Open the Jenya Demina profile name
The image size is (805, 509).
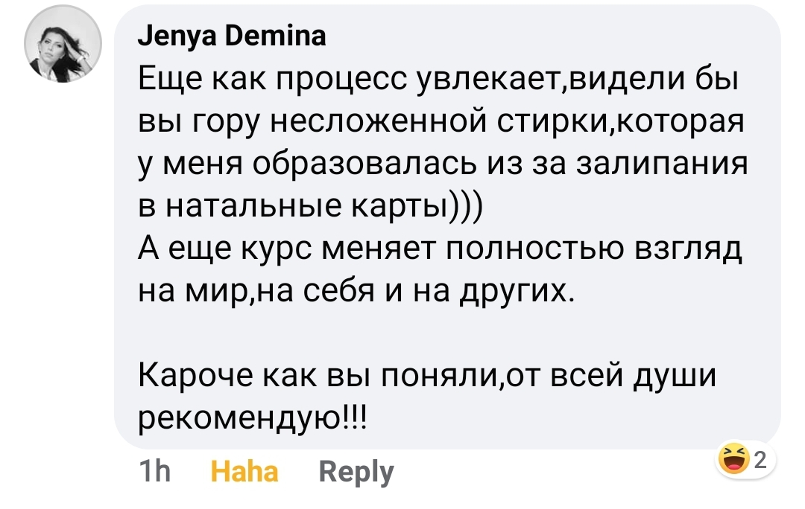tap(232, 36)
